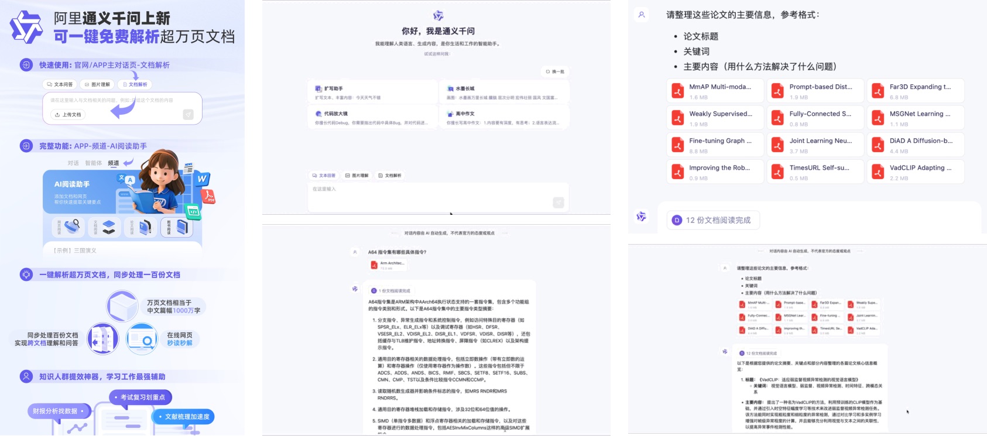Click the '【示例】三国演义' entry

pyautogui.click(x=75, y=250)
